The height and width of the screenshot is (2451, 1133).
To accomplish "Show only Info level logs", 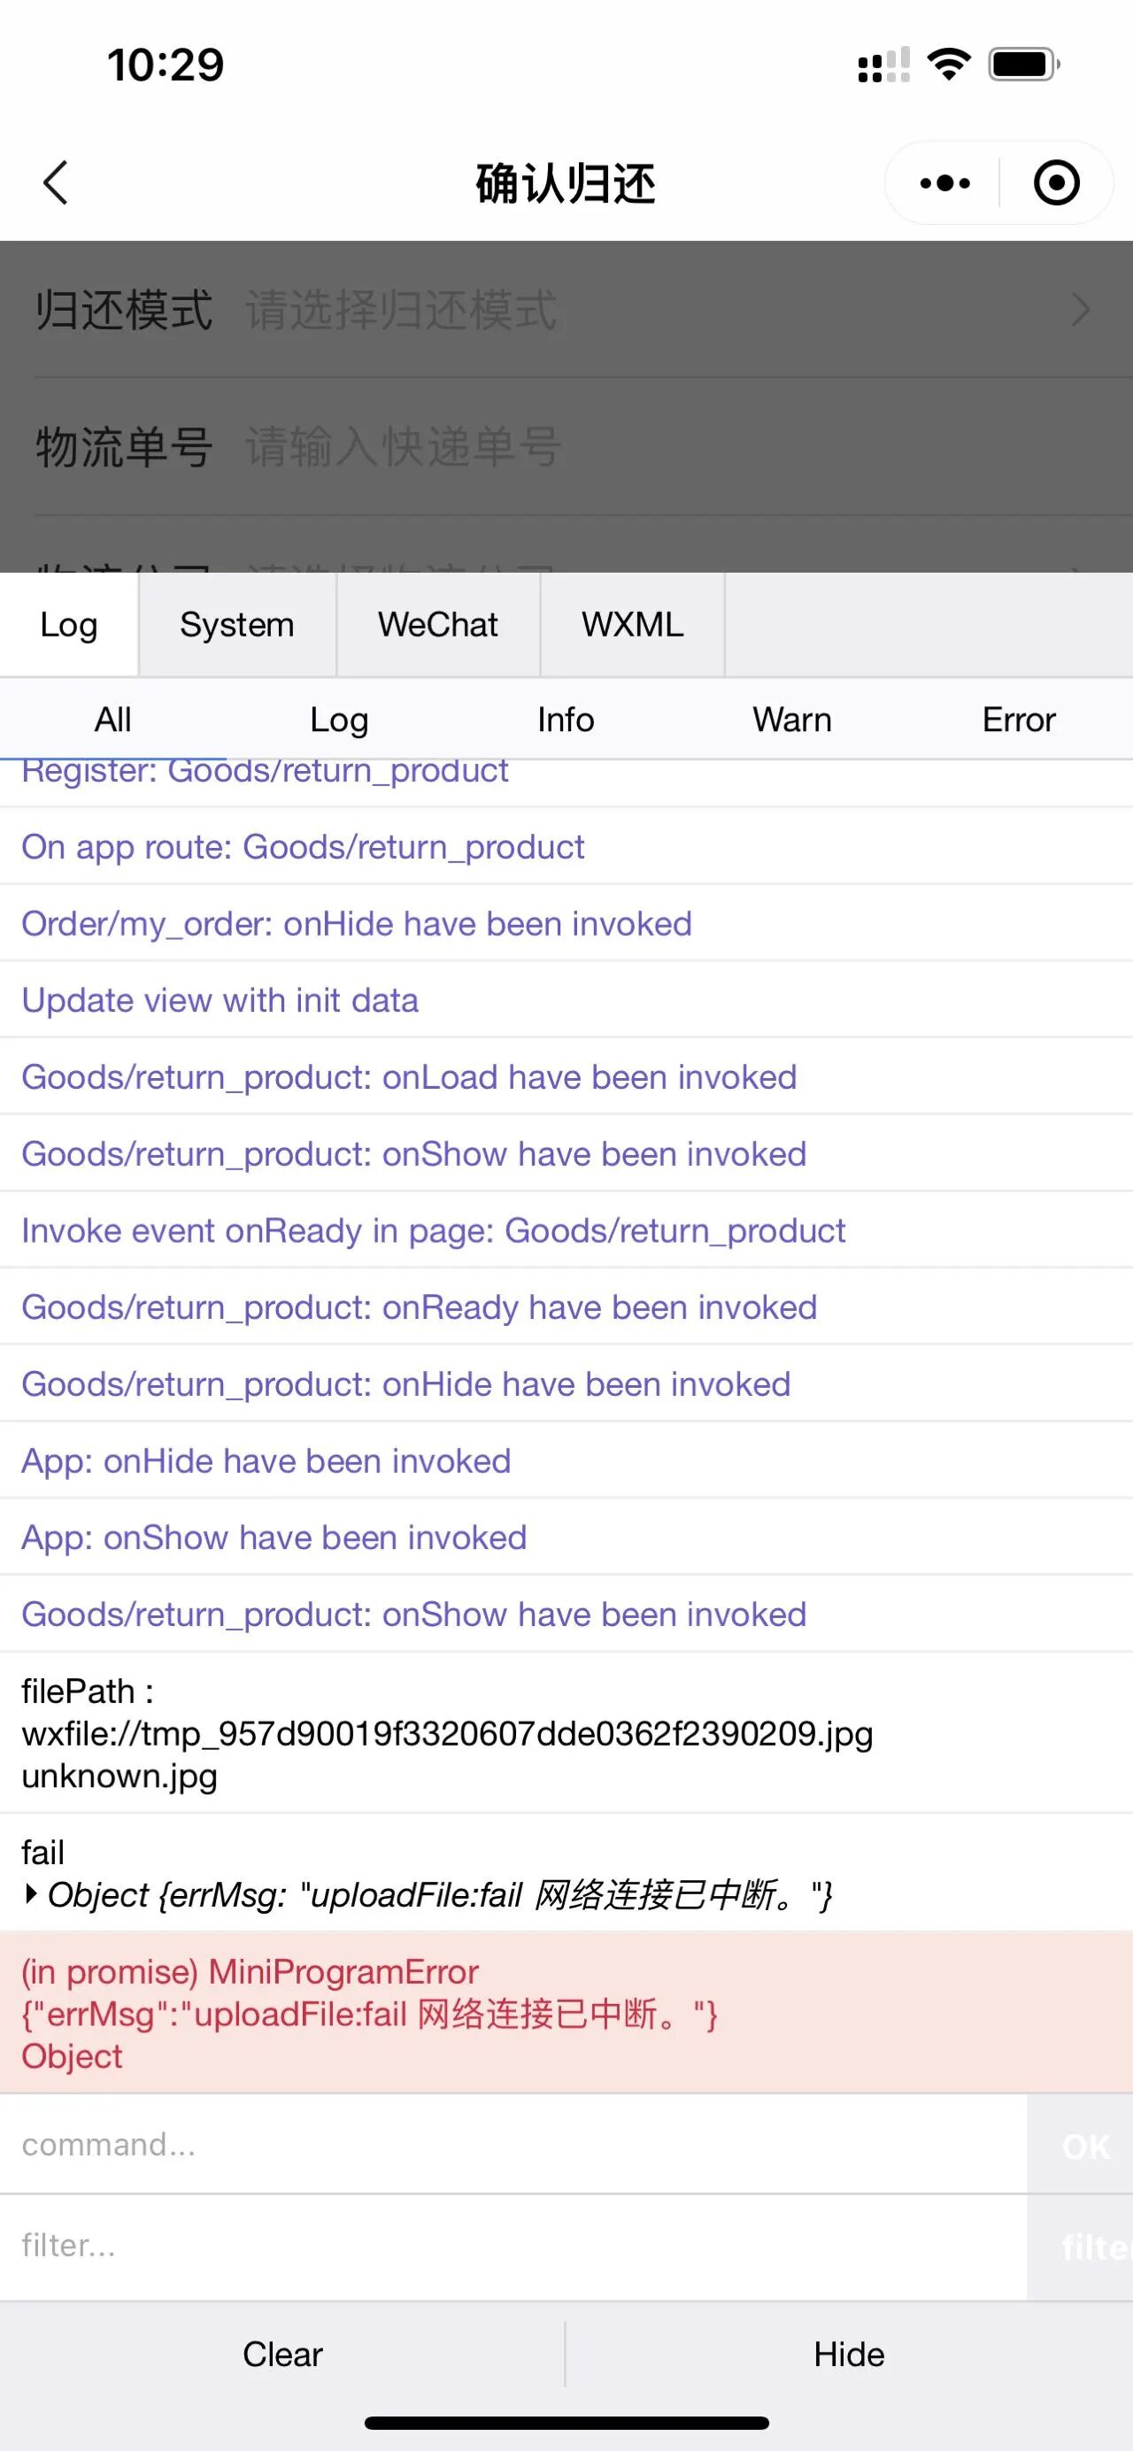I will click(565, 721).
